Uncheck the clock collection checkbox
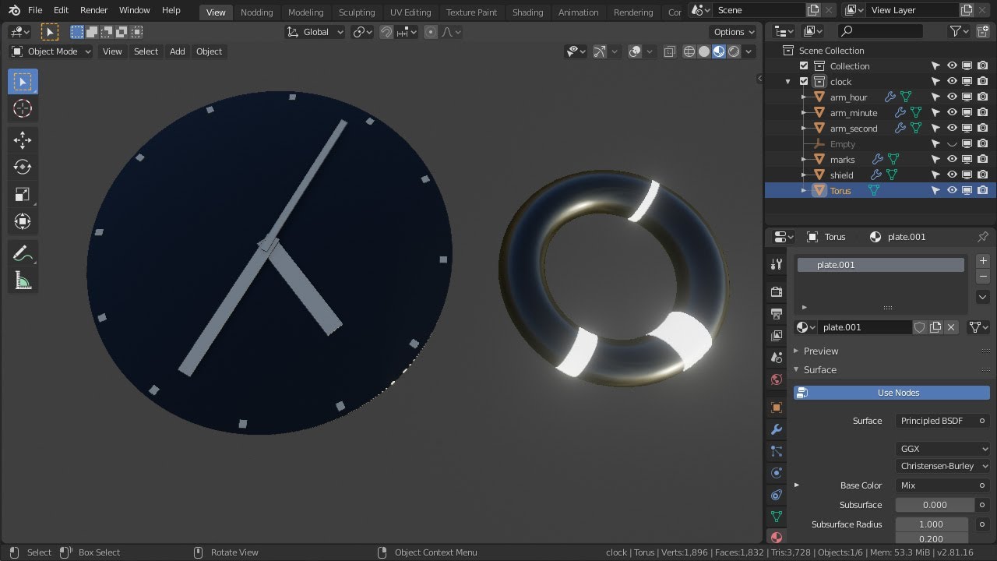Screen dimensions: 997x561 pos(804,82)
